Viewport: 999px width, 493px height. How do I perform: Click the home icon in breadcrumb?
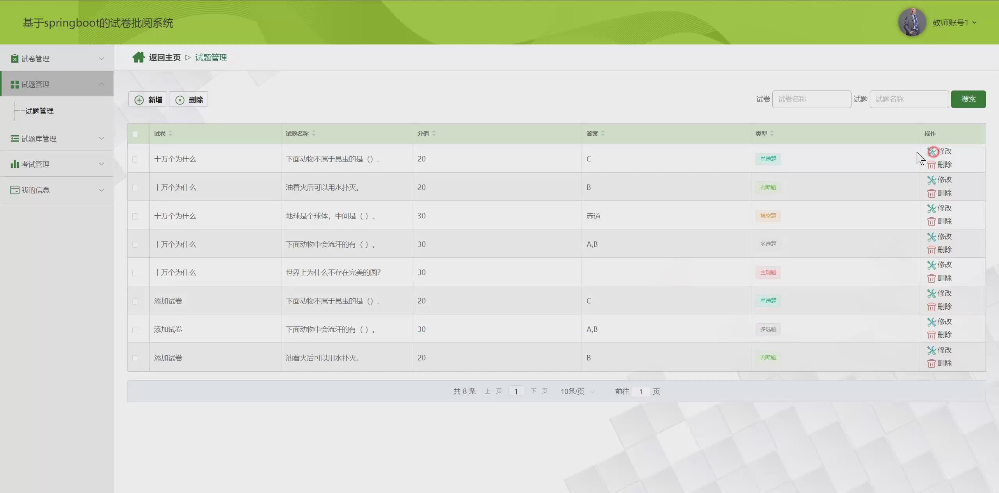138,57
